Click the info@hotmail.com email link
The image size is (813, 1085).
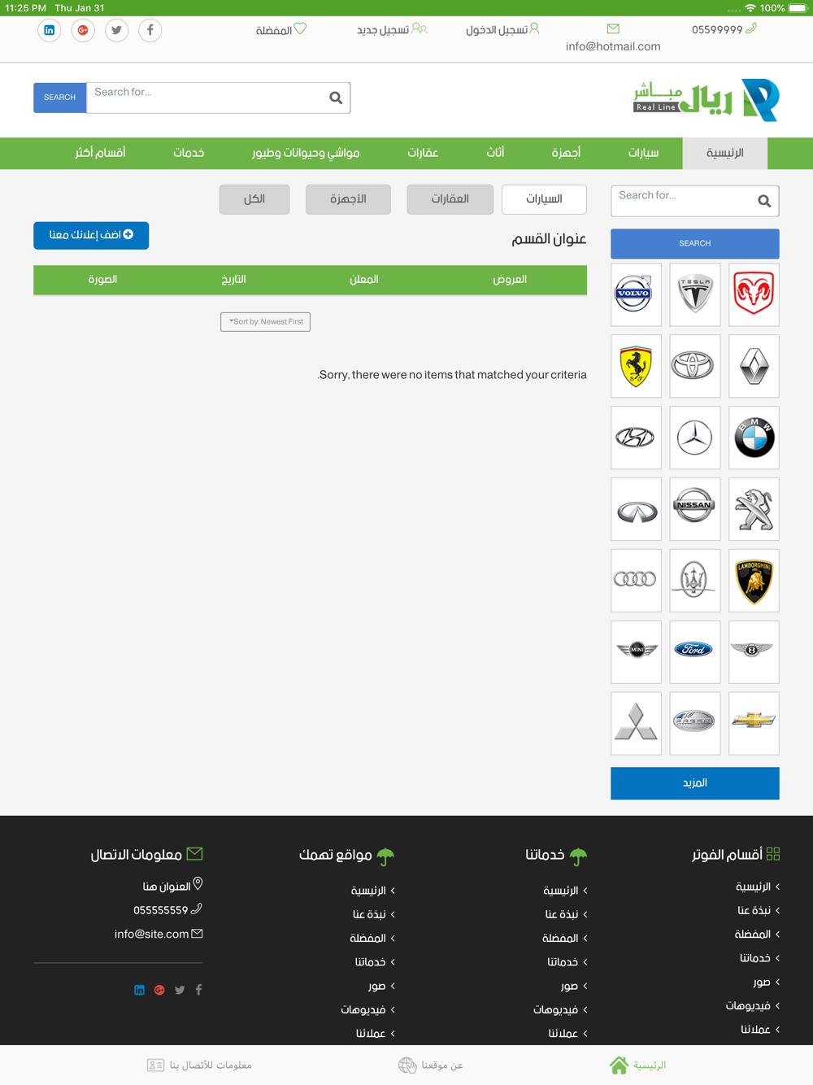(613, 46)
